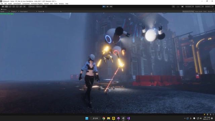215x121 pixels.
Task: Adjust the Game view Scale slider
Action: [51, 11]
